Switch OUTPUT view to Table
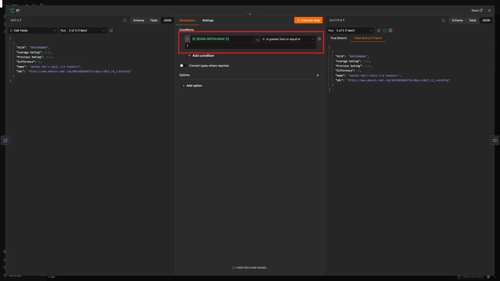 (472, 20)
